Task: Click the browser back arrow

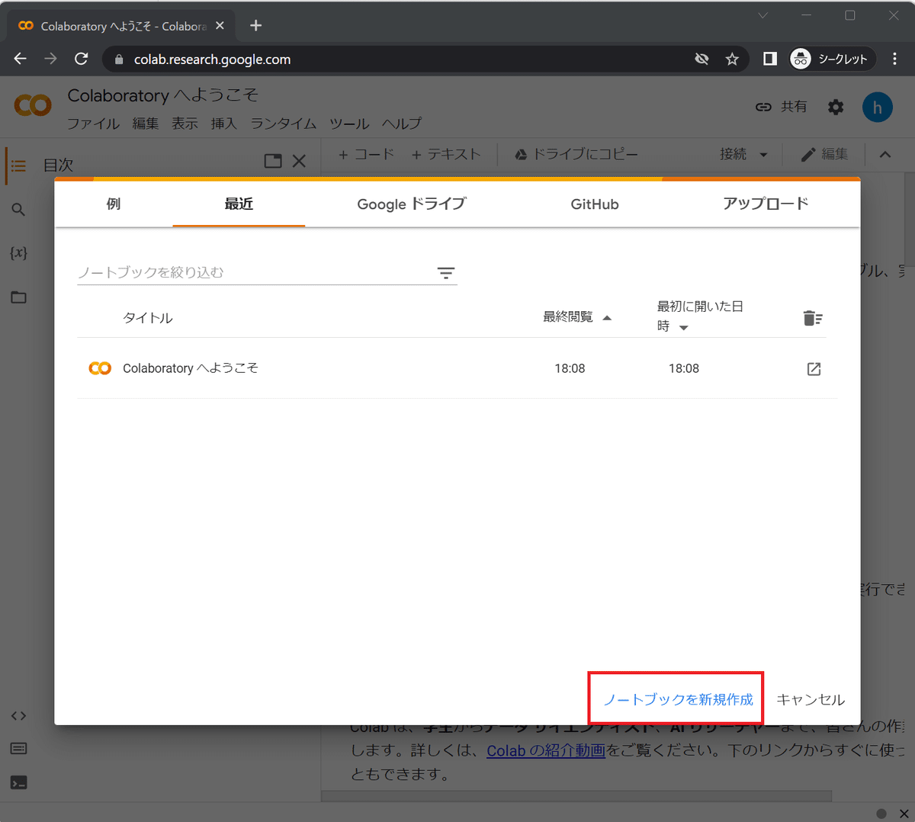Action: tap(21, 59)
